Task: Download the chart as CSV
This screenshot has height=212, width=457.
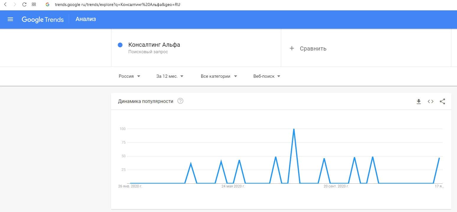Action: tap(419, 101)
